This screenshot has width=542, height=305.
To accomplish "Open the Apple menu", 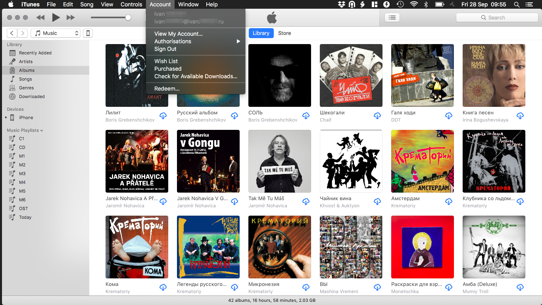I will [11, 4].
